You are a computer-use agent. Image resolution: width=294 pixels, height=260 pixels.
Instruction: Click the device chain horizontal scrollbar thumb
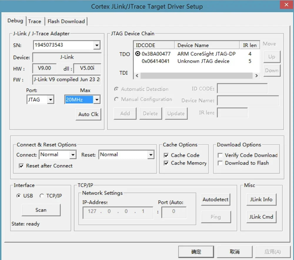(x=196, y=76)
